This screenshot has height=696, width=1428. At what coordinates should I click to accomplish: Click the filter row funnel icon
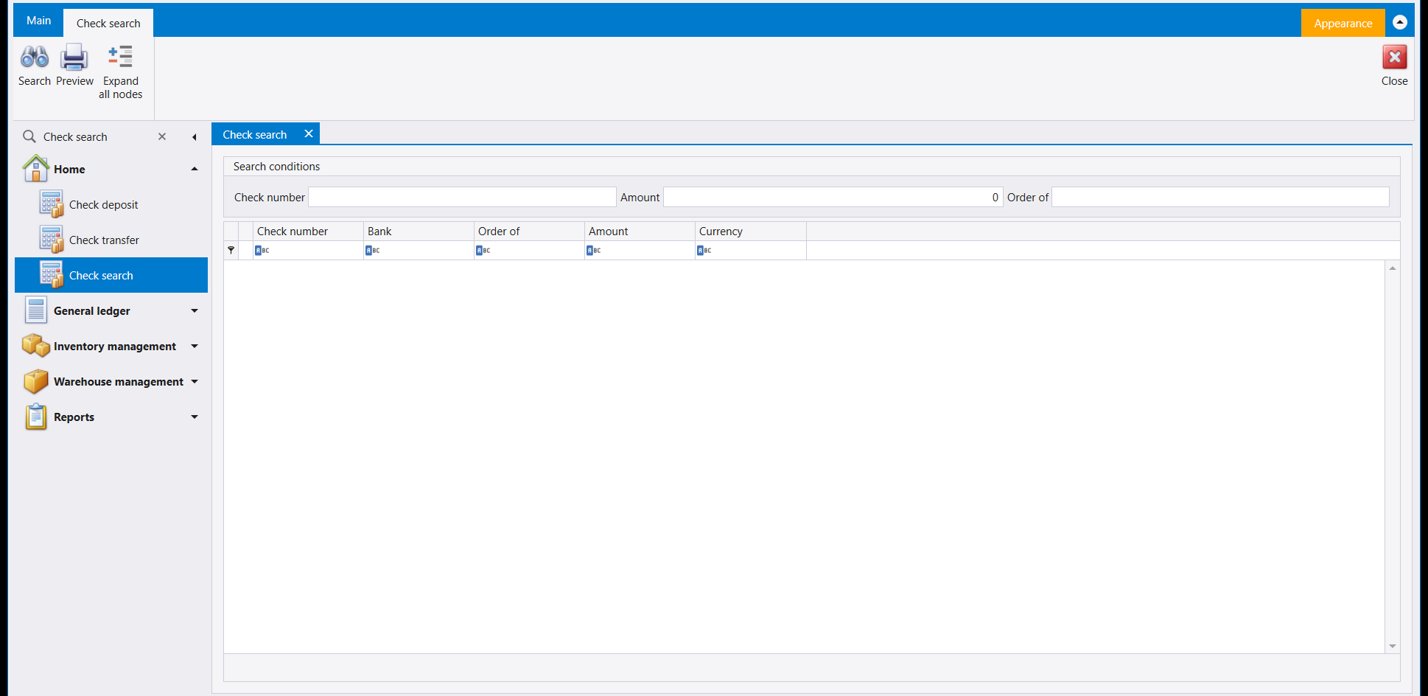[231, 250]
